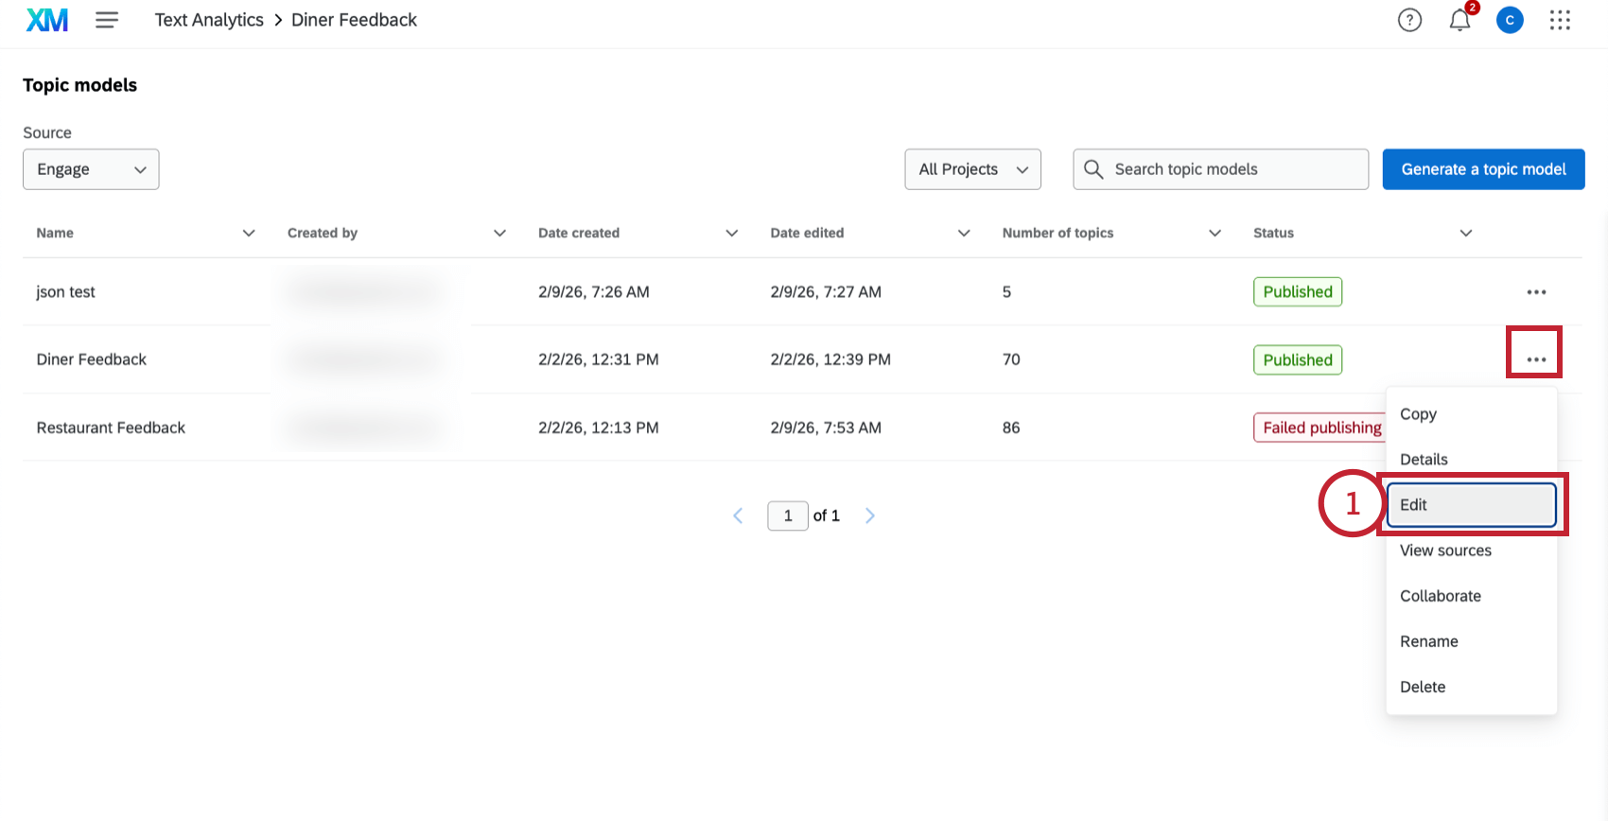Viewport: 1608px width, 821px height.
Task: Click Generate a topic model button
Action: 1483,169
